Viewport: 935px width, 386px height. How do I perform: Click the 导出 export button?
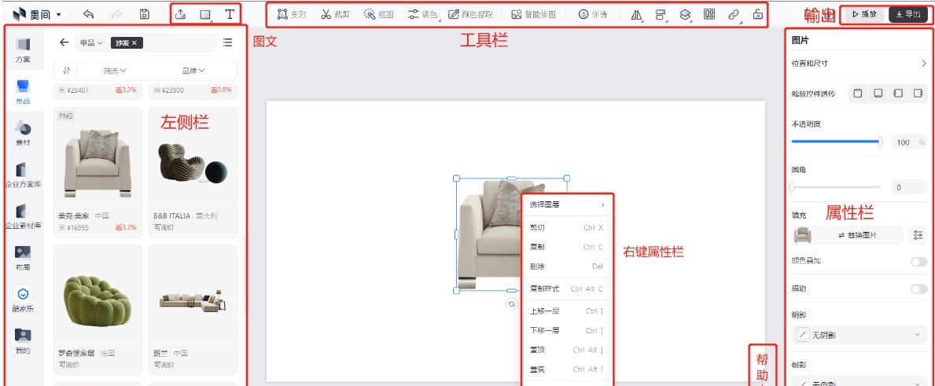[907, 14]
